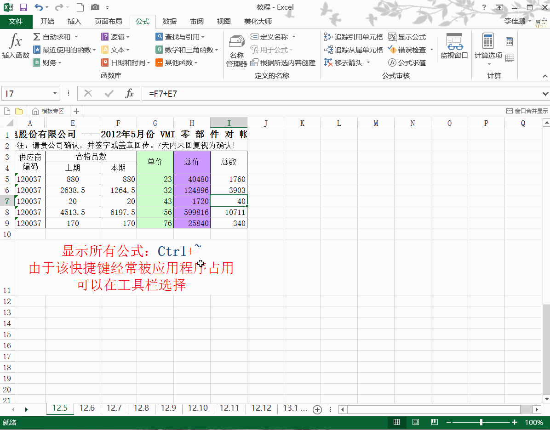Switch to sheet tab 12.8
Image resolution: width=550 pixels, height=430 pixels.
tap(141, 408)
